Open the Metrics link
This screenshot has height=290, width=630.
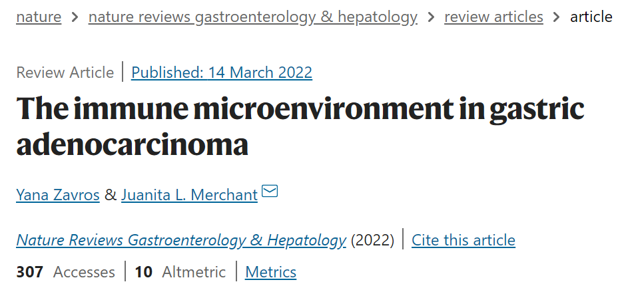(x=271, y=272)
